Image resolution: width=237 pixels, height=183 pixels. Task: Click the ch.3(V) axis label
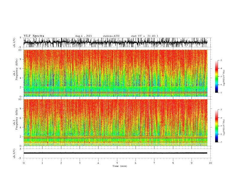(14, 153)
